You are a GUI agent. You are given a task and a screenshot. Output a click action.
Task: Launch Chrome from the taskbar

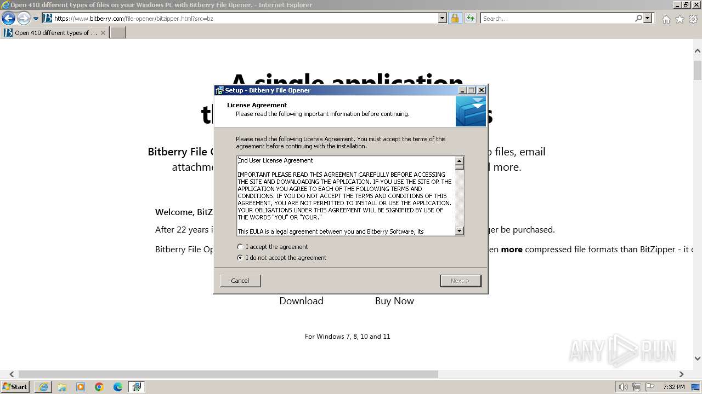(x=99, y=387)
